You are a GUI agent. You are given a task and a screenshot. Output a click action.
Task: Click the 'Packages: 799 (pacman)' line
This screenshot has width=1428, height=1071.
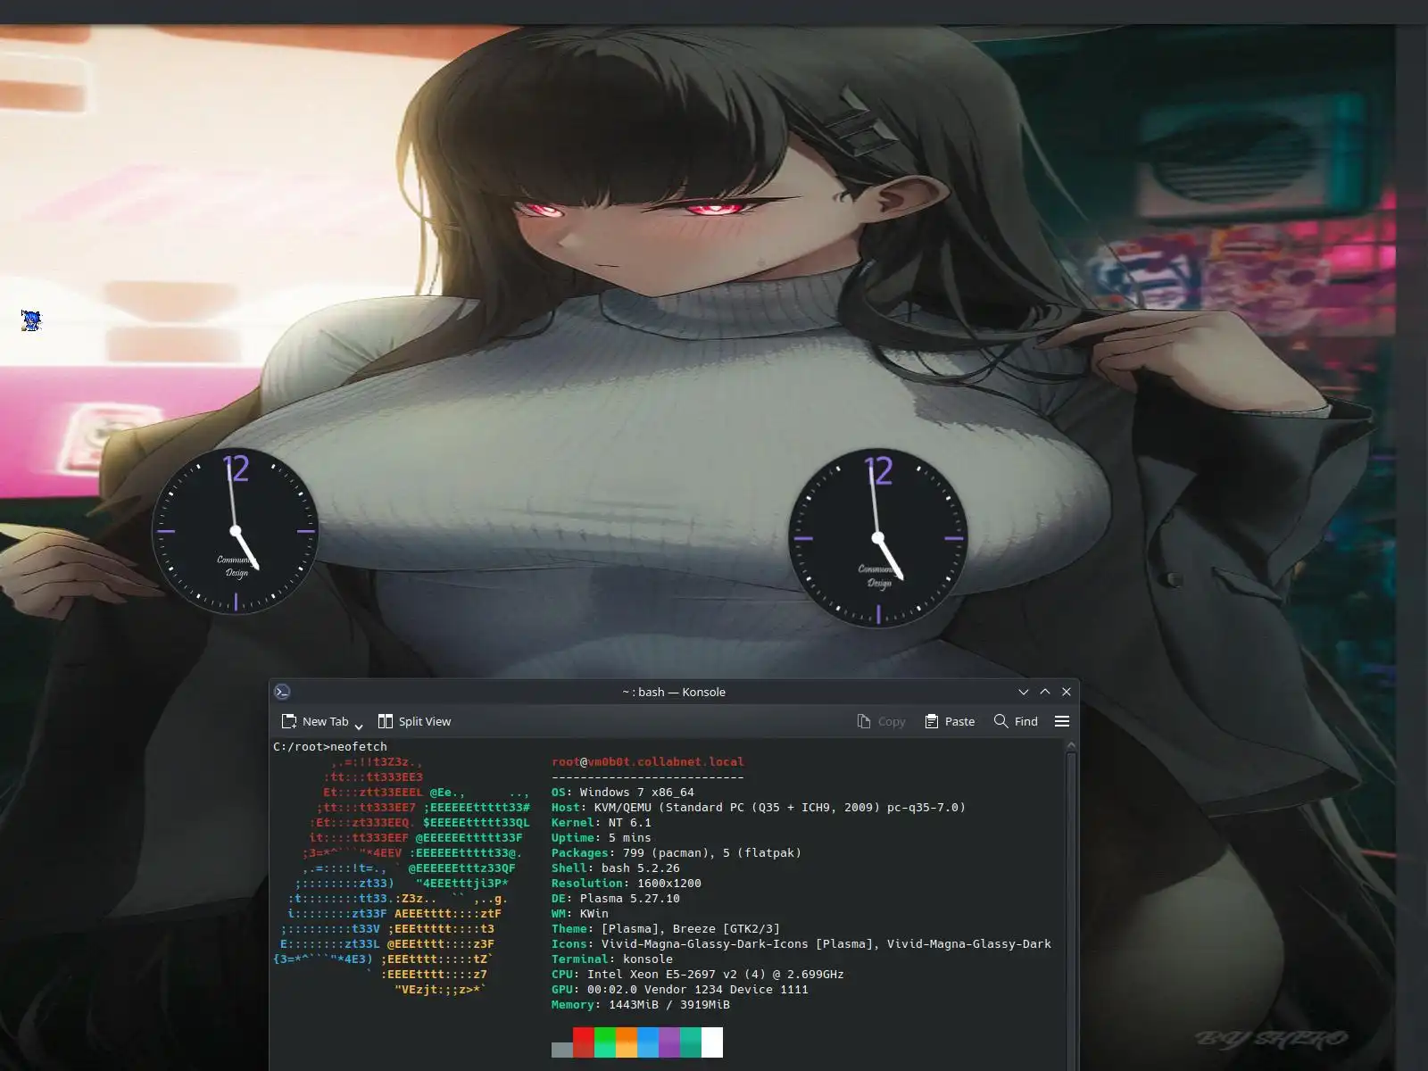tap(677, 853)
